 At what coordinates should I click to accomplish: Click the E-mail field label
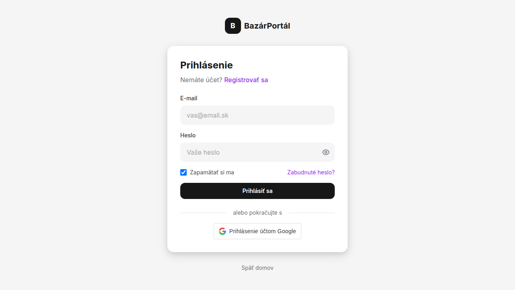point(189,98)
